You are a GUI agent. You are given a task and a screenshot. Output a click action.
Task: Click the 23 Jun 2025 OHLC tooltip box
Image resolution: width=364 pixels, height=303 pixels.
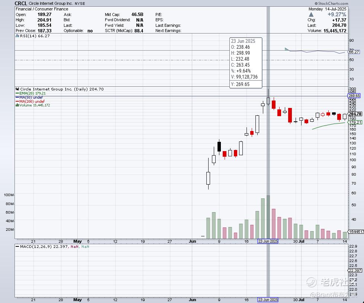[x=246, y=63]
